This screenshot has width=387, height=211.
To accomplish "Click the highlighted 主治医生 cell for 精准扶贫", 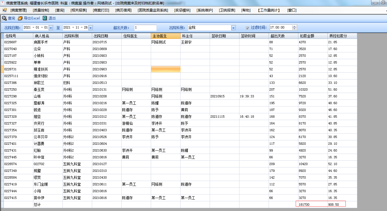I will tap(166, 69).
